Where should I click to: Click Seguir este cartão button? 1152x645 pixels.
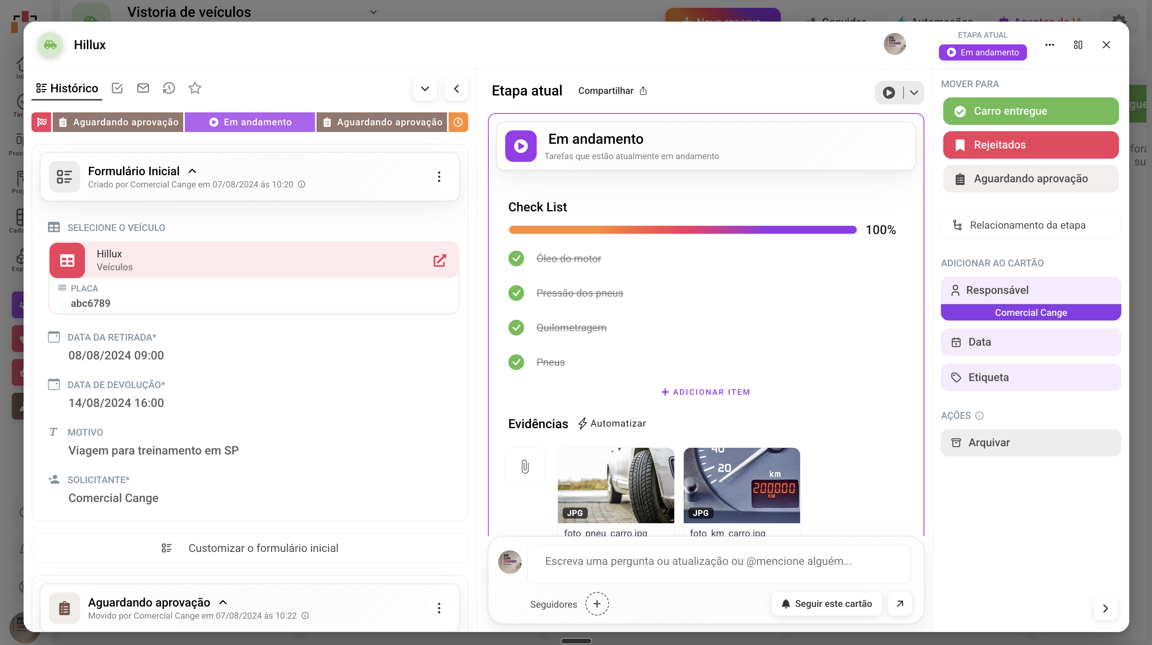pyautogui.click(x=827, y=604)
